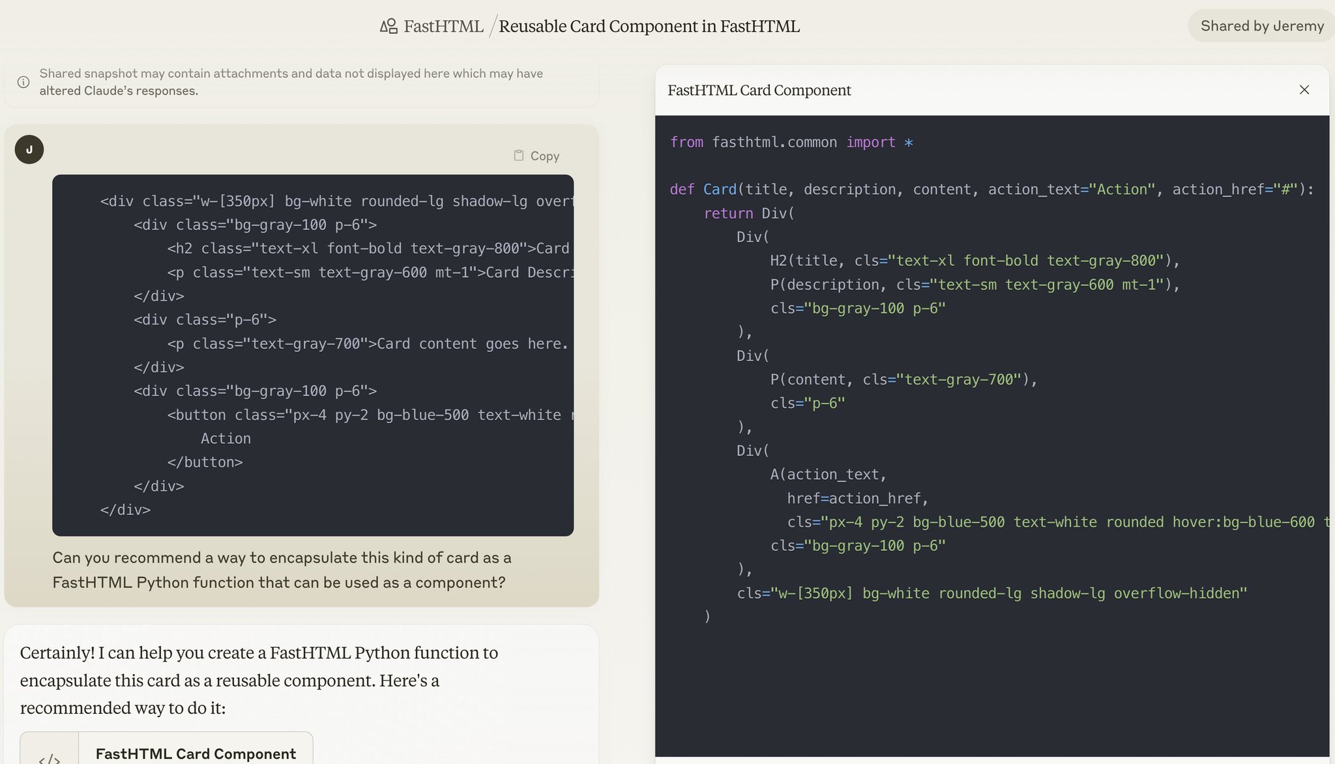Open the FastHTML Card Component artifact card
This screenshot has height=764, width=1335.
pos(167,748)
